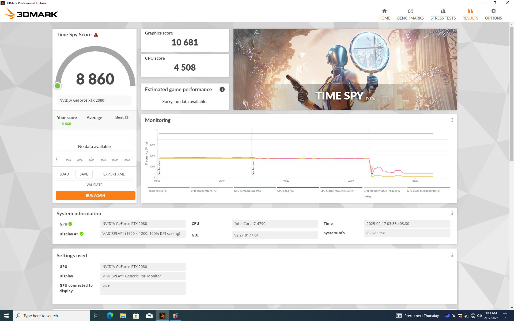
Task: Toggle the GPU Load (%) legend
Action: pos(298,189)
